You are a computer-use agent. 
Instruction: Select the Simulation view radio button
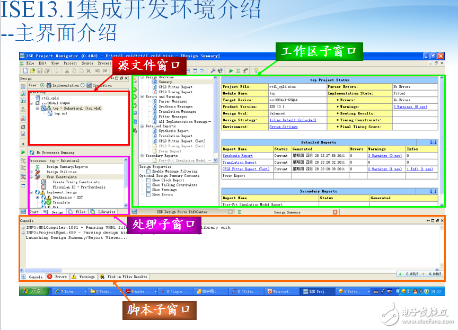click(83, 85)
